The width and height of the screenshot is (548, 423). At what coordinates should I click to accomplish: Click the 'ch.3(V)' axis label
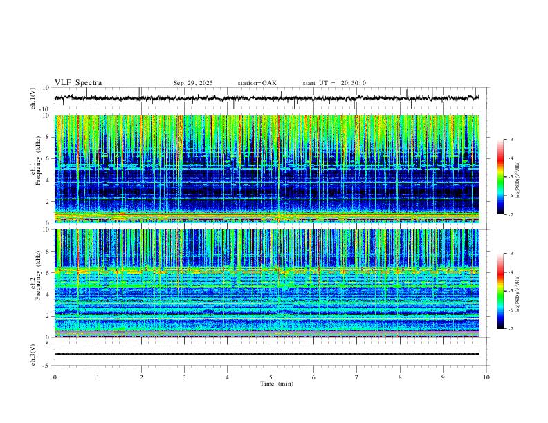click(33, 355)
